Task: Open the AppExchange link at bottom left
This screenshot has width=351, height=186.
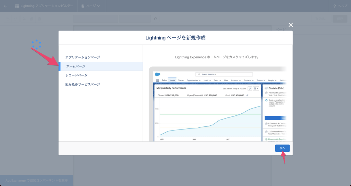Action: point(36,180)
